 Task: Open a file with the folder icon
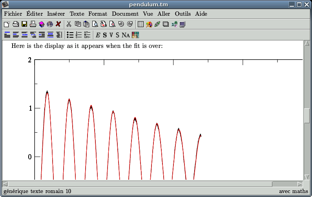16,24
